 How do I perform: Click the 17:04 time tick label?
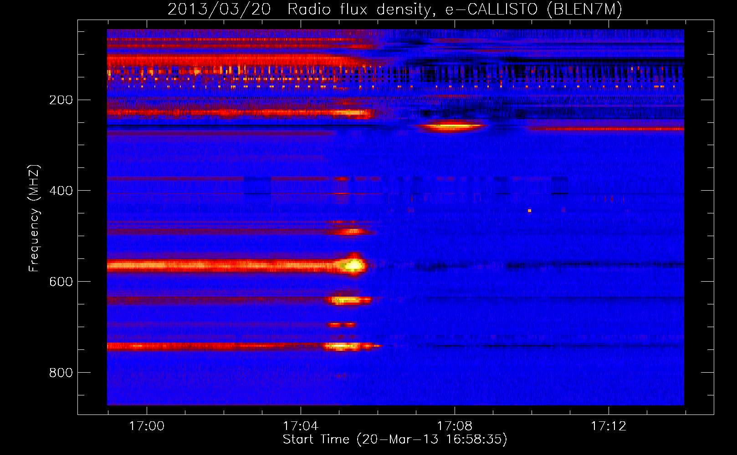point(301,426)
